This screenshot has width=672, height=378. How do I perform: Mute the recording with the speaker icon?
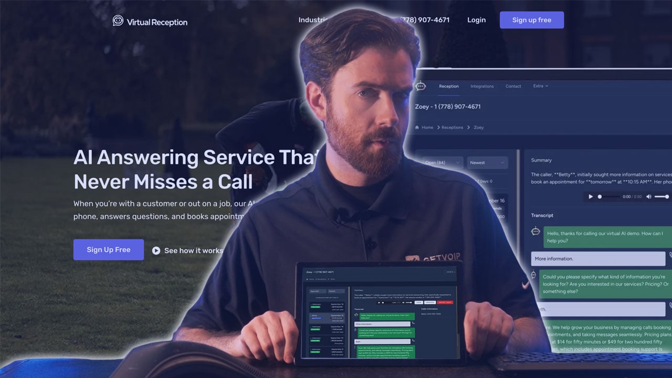(x=649, y=197)
